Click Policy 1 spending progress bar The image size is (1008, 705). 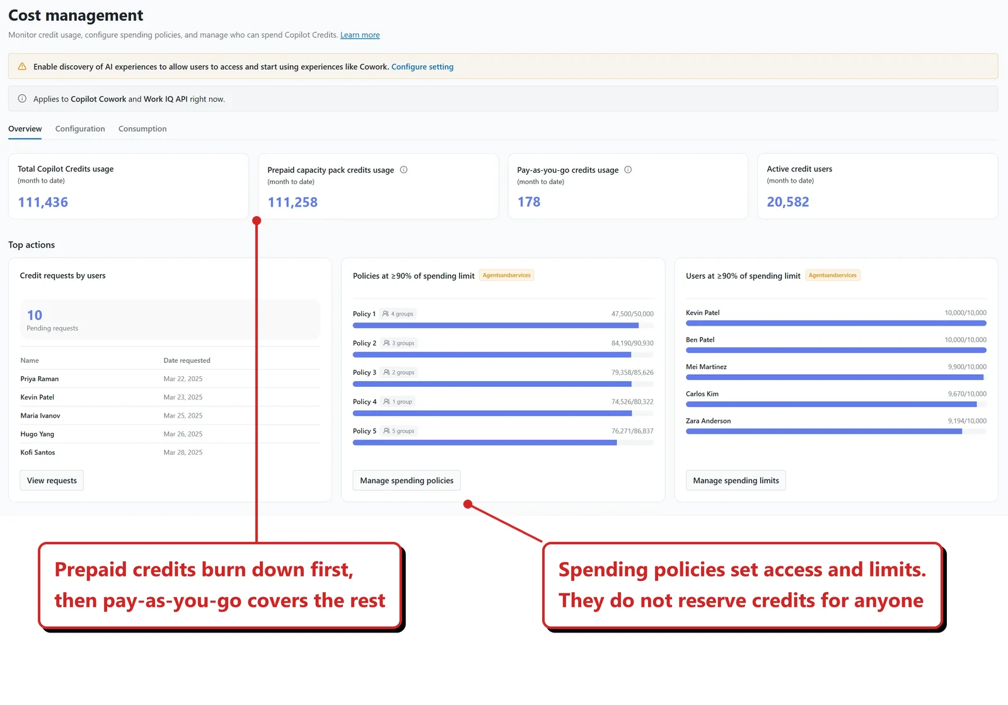pyautogui.click(x=503, y=326)
